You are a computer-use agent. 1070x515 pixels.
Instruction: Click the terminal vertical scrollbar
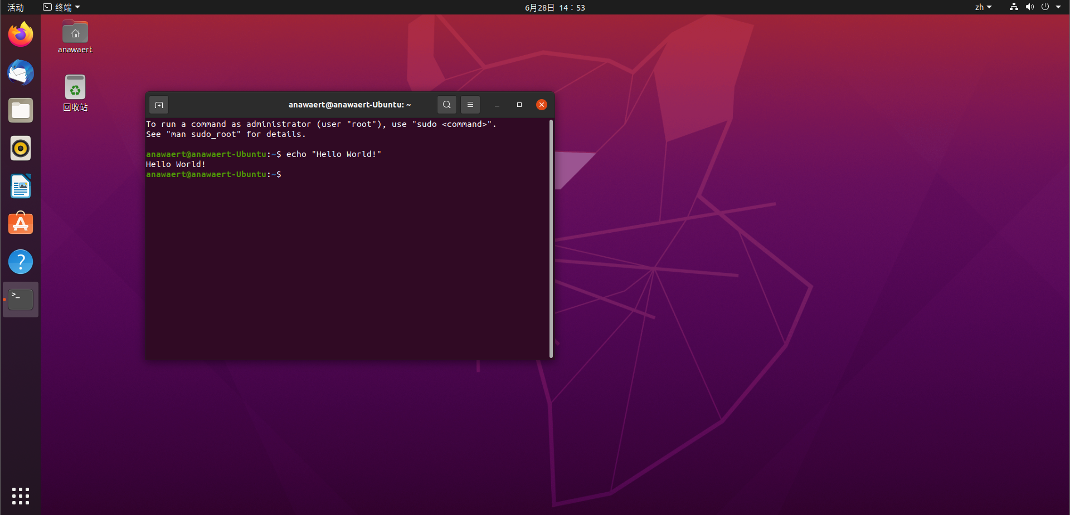551,238
